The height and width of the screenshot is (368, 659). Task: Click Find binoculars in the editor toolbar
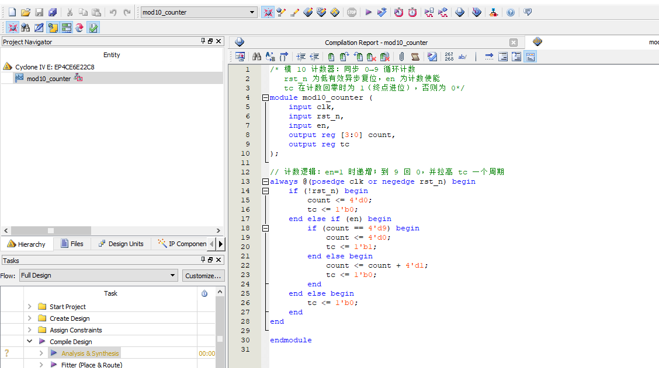click(x=257, y=57)
